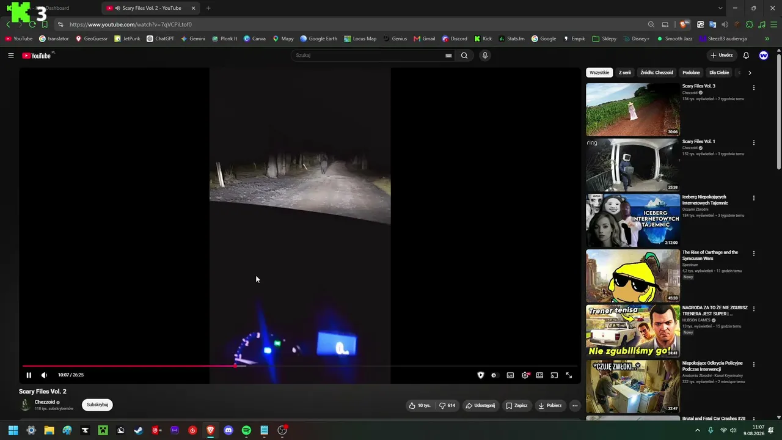Save the video with Zapisz button
This screenshot has height=440, width=782.
[x=517, y=405]
